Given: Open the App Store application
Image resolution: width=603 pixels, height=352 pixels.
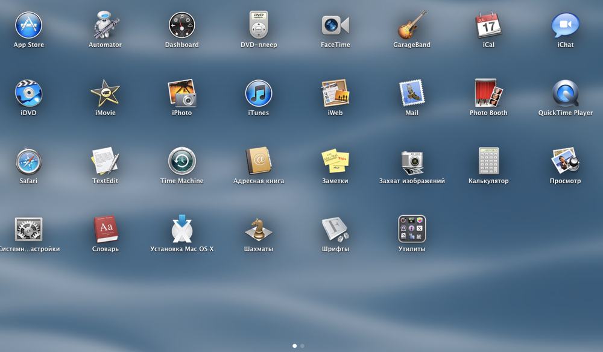Looking at the screenshot, I should click(28, 25).
